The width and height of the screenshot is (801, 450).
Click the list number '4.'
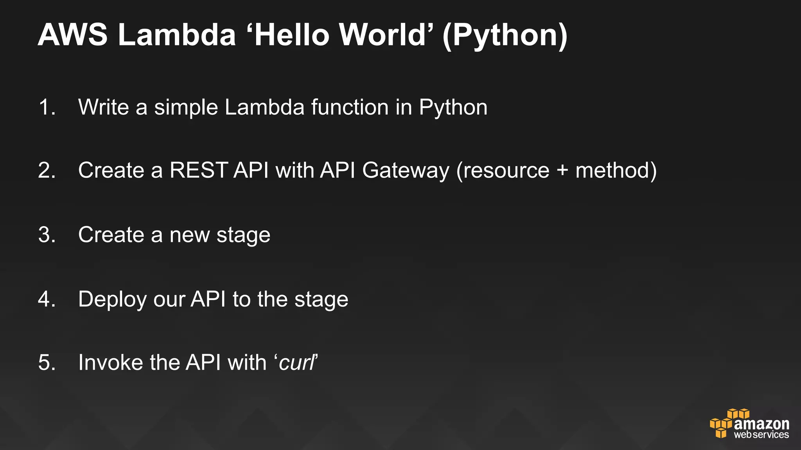tap(47, 299)
